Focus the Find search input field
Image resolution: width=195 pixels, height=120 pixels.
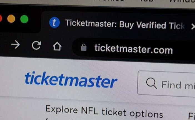166,84
